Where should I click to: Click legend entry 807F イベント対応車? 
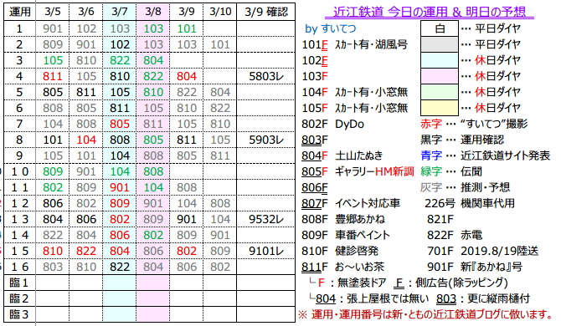(351, 203)
